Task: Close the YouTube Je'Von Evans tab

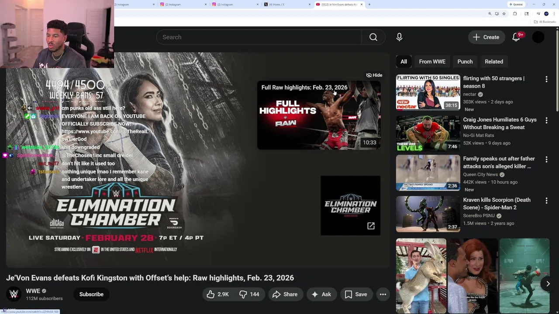Action: coord(362,4)
